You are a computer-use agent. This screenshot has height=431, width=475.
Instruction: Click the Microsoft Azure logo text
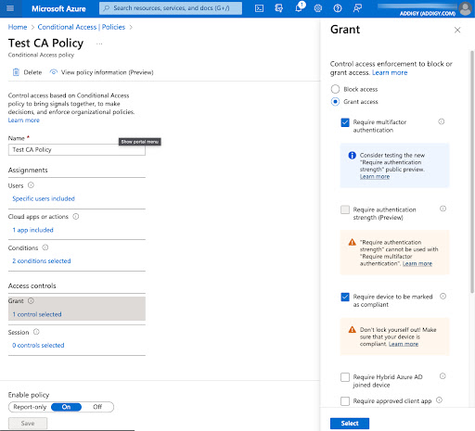58,8
